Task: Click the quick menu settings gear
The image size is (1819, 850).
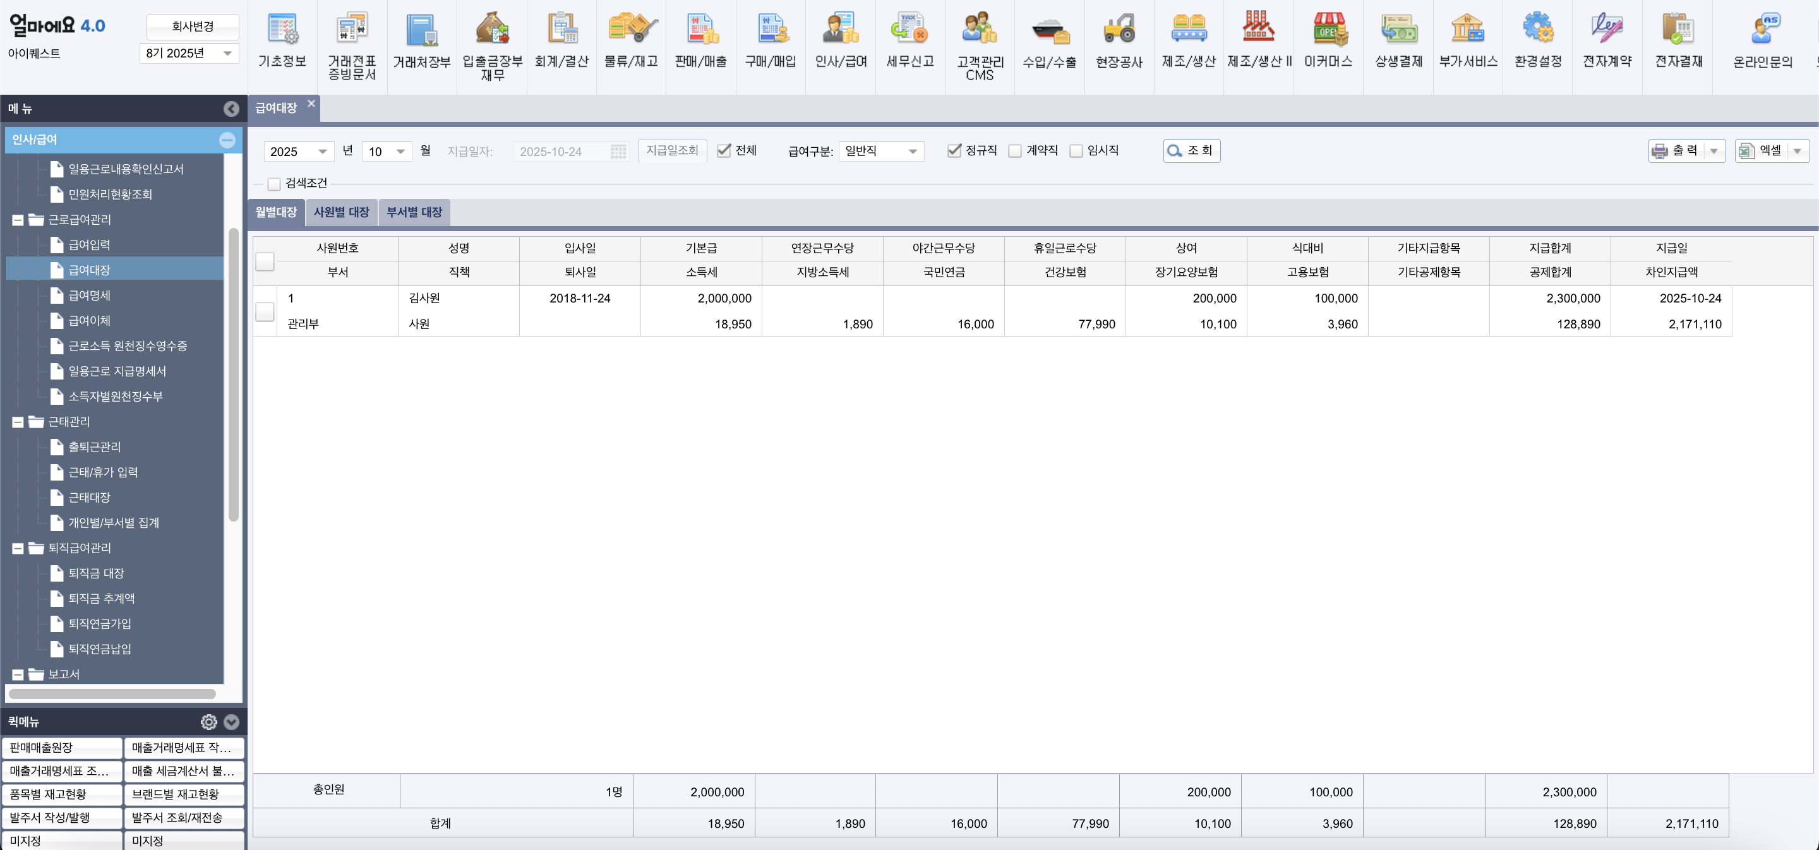Action: pos(208,722)
